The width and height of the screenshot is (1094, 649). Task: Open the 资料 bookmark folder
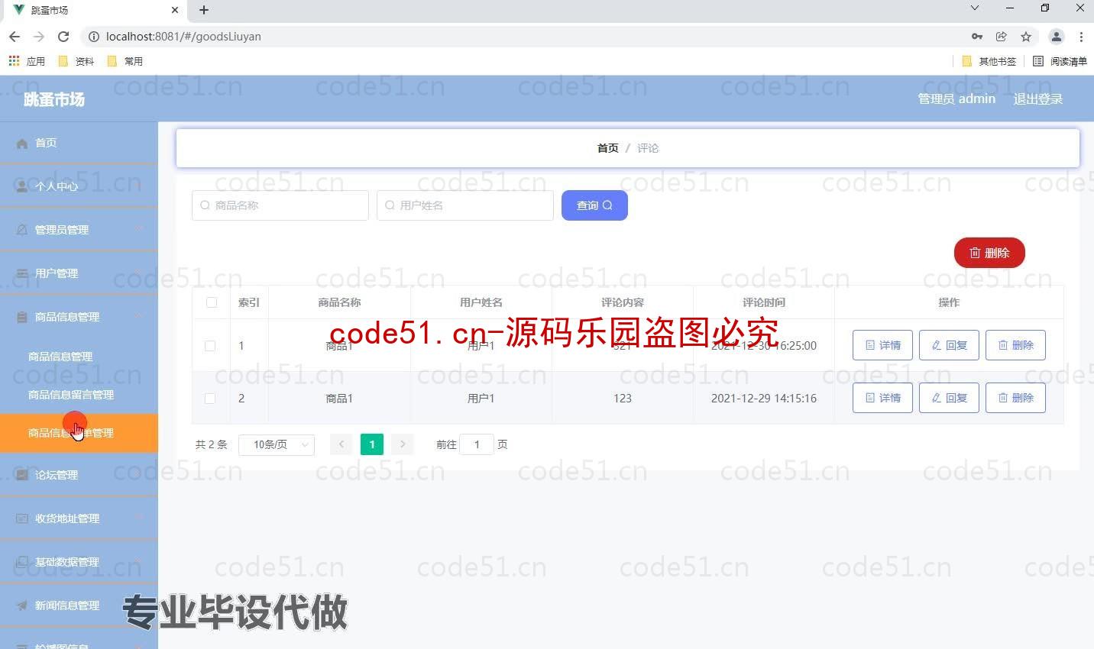(x=76, y=61)
